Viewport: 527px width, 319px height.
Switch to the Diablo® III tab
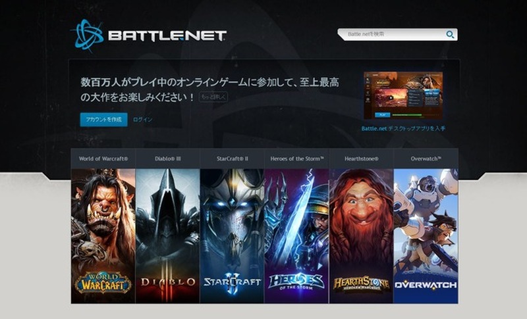(168, 159)
